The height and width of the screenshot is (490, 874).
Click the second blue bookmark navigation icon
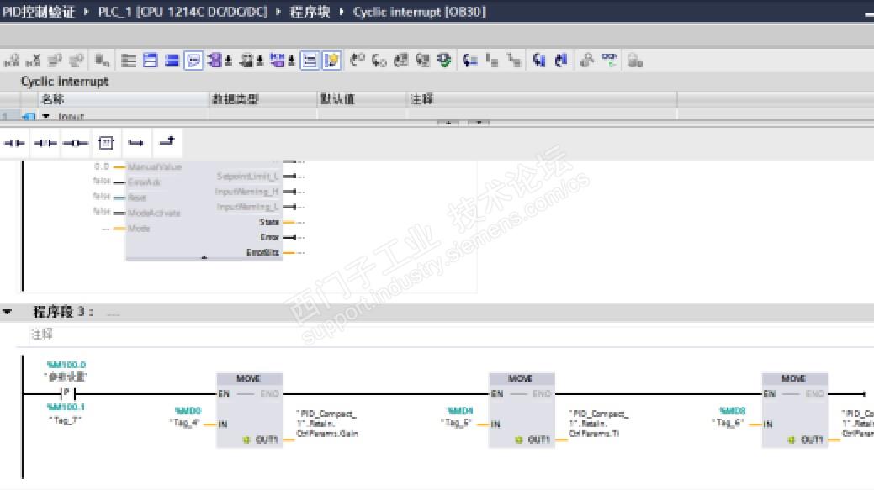pos(561,61)
